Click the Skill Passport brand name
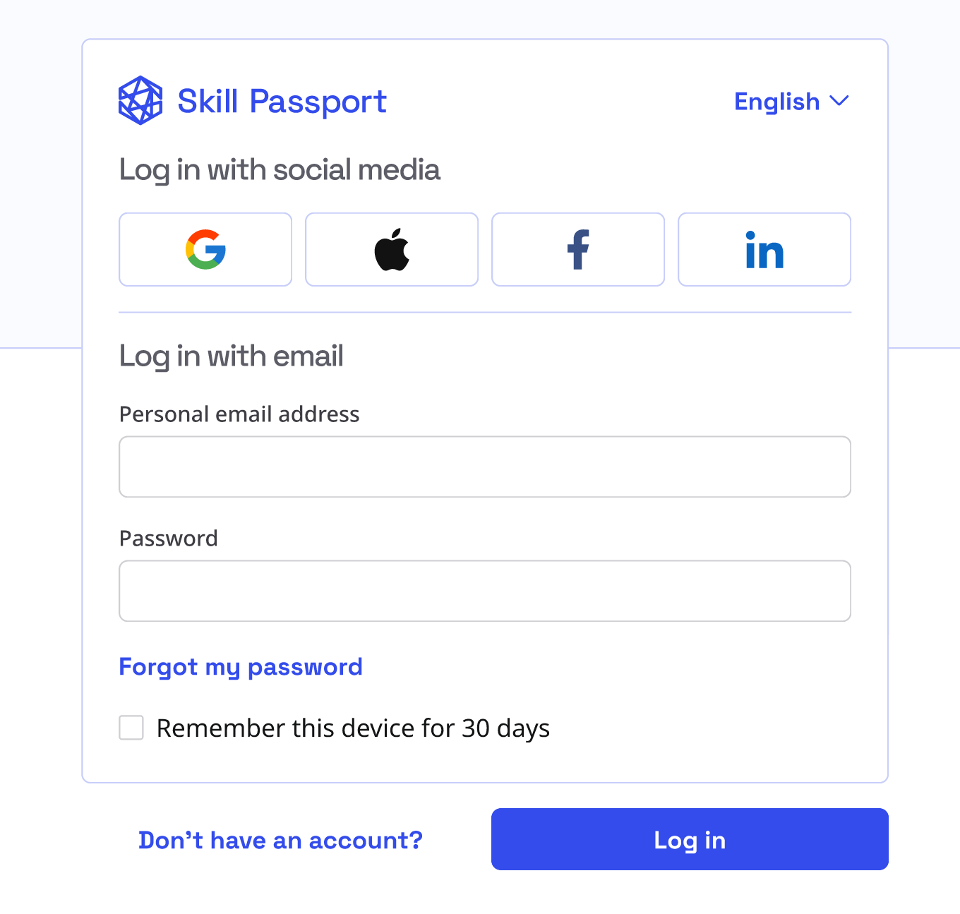This screenshot has height=914, width=960. point(282,102)
